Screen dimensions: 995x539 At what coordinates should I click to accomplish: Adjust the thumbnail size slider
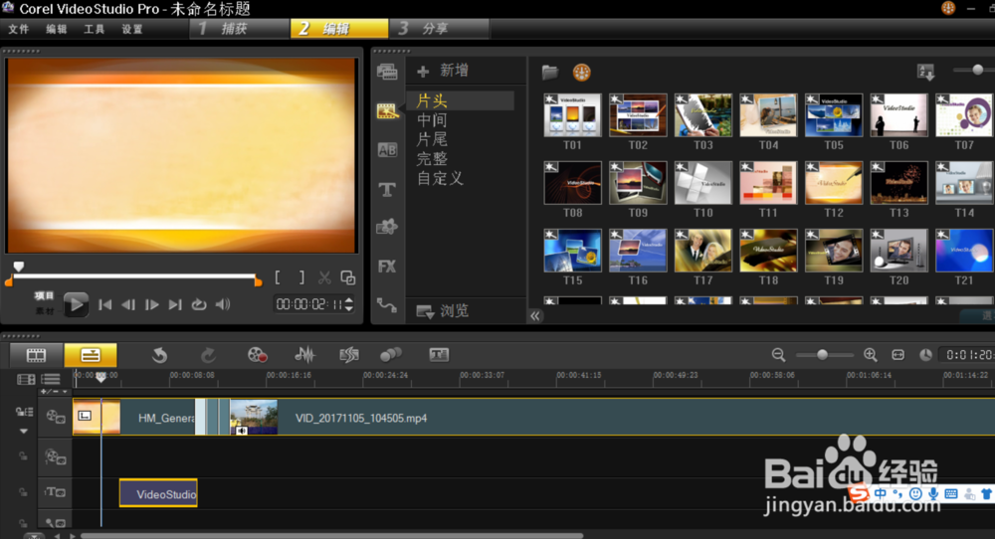(977, 70)
